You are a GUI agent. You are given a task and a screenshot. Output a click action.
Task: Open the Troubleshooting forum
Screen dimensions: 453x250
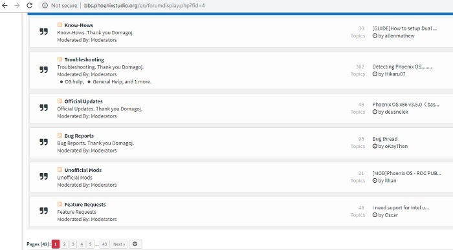(x=84, y=59)
